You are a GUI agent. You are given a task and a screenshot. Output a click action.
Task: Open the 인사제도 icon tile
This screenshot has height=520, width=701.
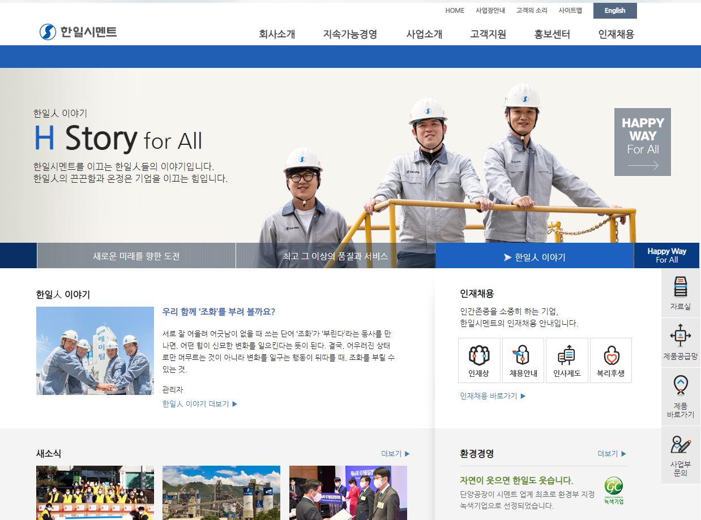[567, 360]
